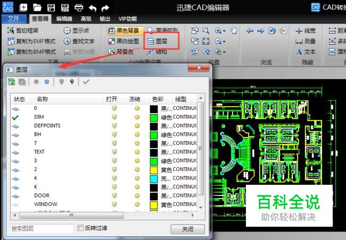Click 剪切框架 clip frame tool
The height and width of the screenshot is (240, 346).
click(26, 31)
